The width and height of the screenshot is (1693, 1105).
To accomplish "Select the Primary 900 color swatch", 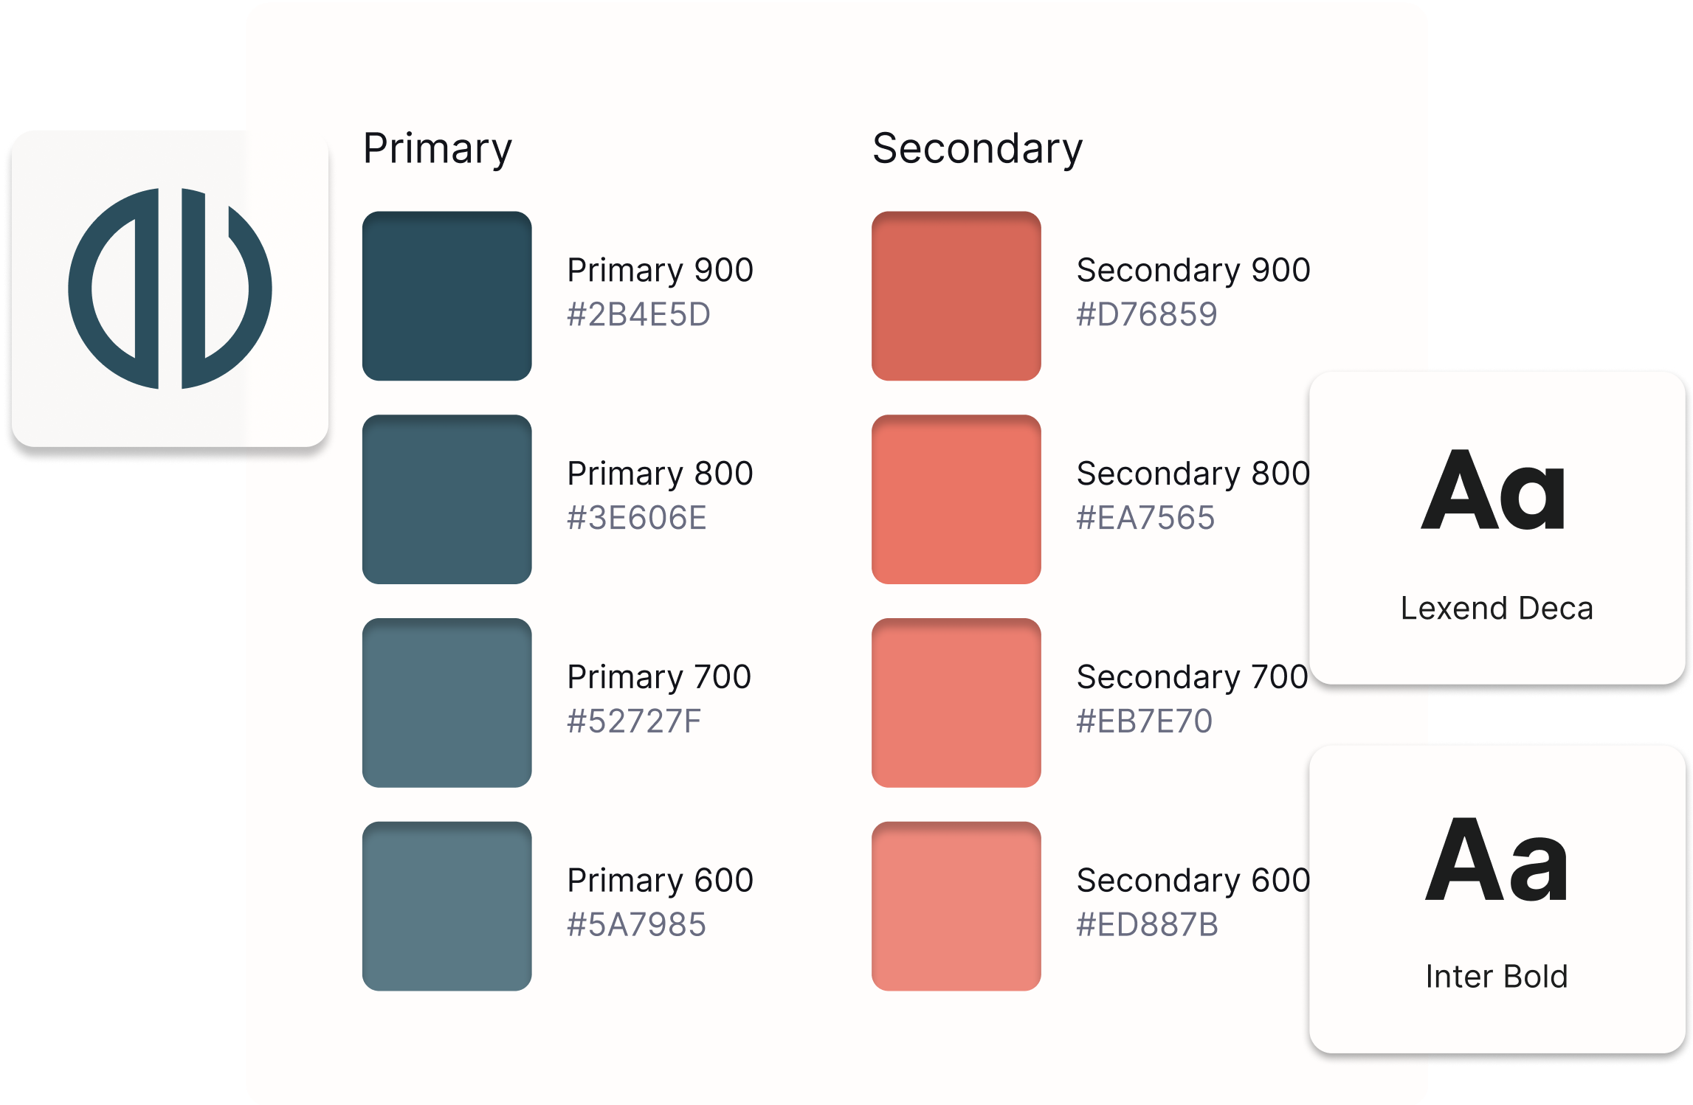I will click(446, 296).
